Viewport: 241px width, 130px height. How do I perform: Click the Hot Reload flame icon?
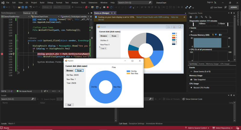86,7
